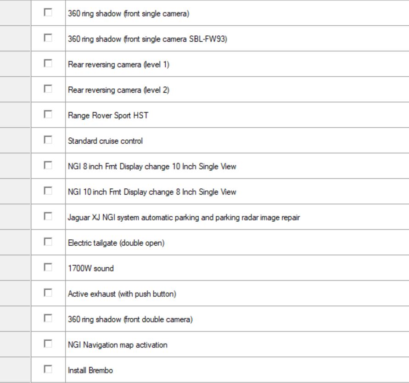Image resolution: width=409 pixels, height=383 pixels.
Task: Check Active exhaust with push button box
Action: (48, 293)
